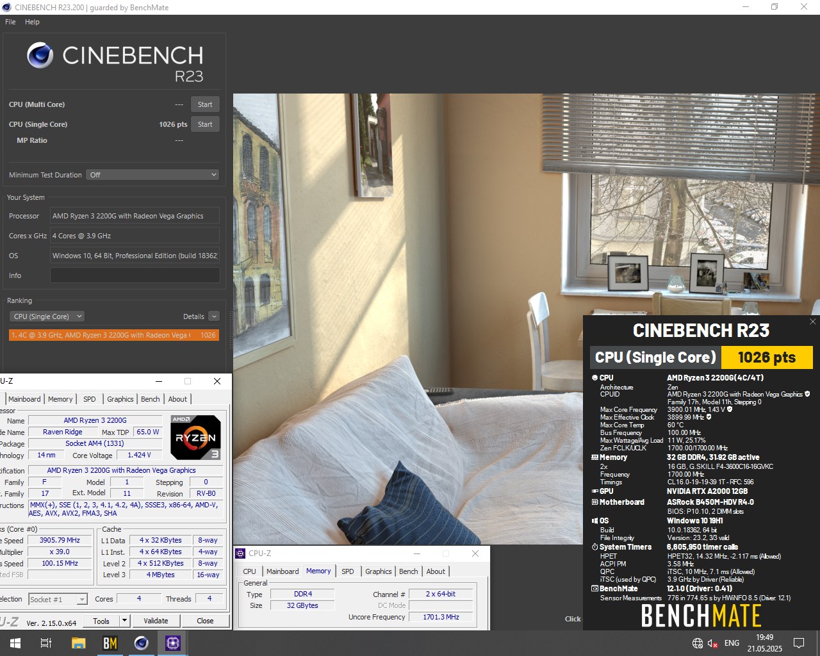Image resolution: width=820 pixels, height=656 pixels.
Task: Click the CPU-Z title bar icon of second window
Action: click(x=241, y=553)
